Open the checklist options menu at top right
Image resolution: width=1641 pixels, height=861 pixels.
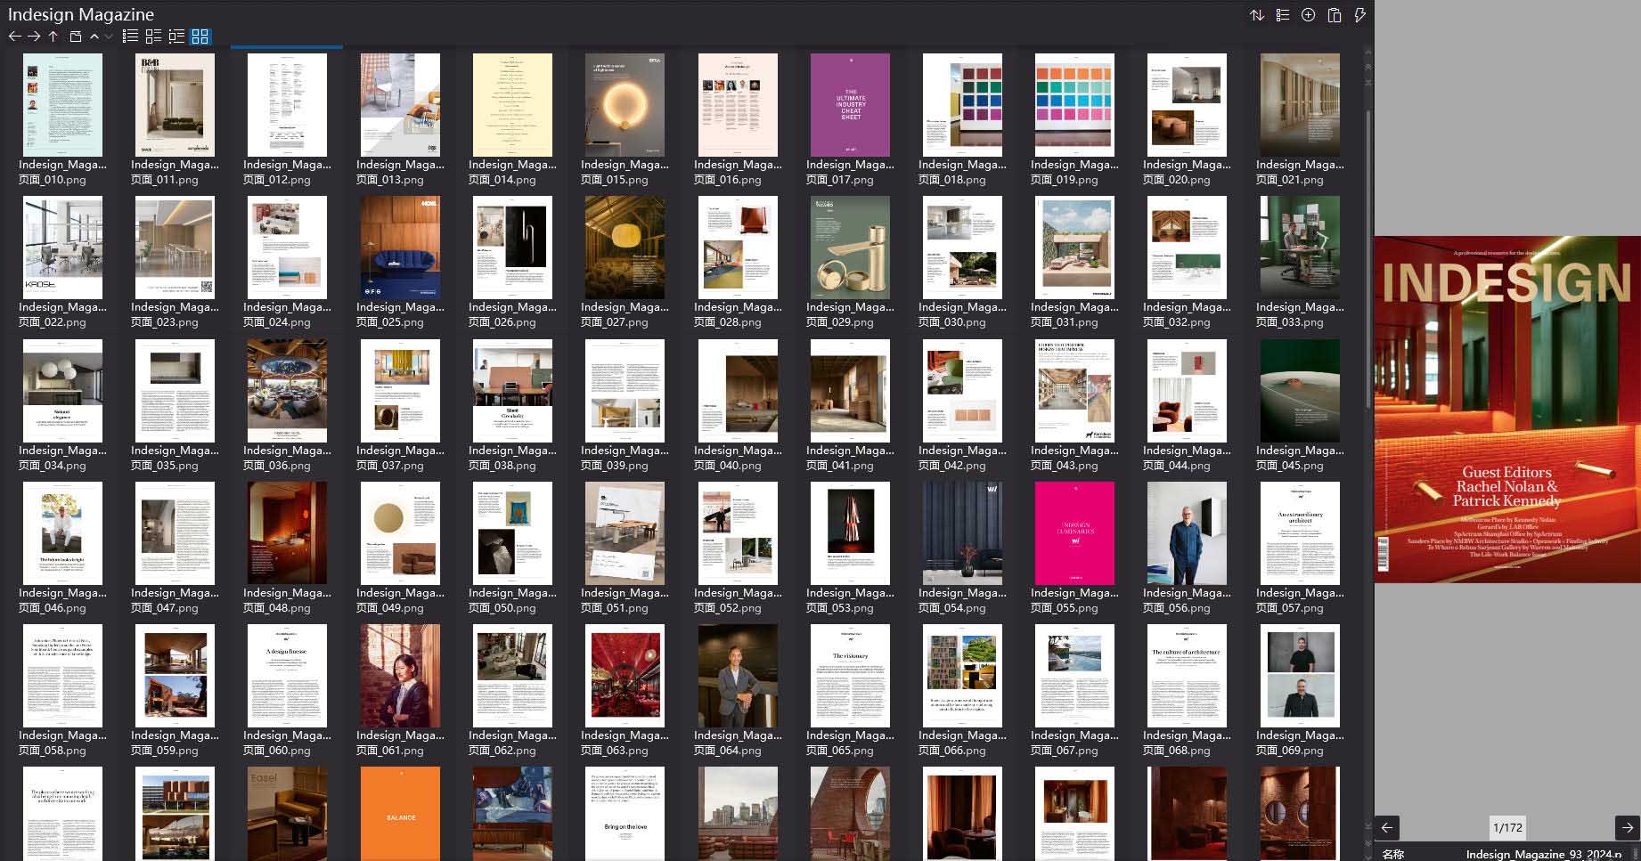1282,15
